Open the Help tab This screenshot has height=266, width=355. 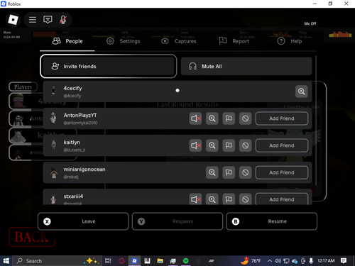click(289, 41)
